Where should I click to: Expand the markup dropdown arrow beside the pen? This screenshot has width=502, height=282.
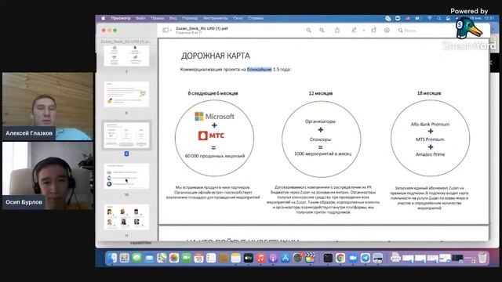[x=364, y=31]
